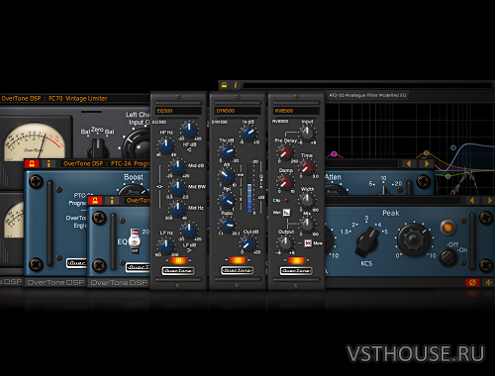Turn the Off/On rotary switch on the blue EQ
The image size is (495, 376).
tap(447, 257)
